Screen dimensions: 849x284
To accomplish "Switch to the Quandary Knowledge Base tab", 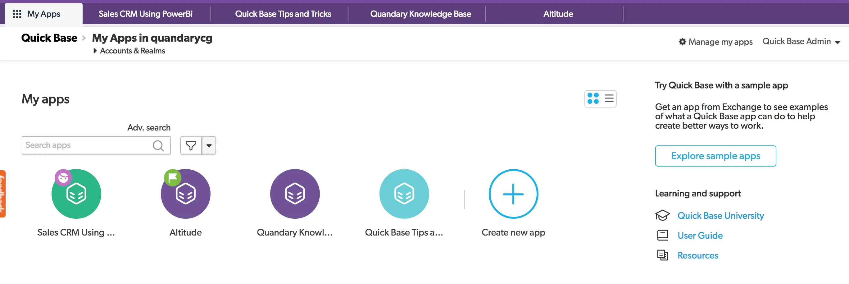I will 420,14.
